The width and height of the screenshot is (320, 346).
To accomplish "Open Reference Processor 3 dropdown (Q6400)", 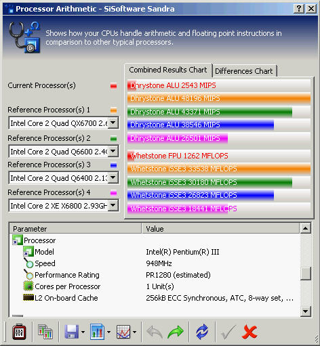I will click(x=113, y=178).
